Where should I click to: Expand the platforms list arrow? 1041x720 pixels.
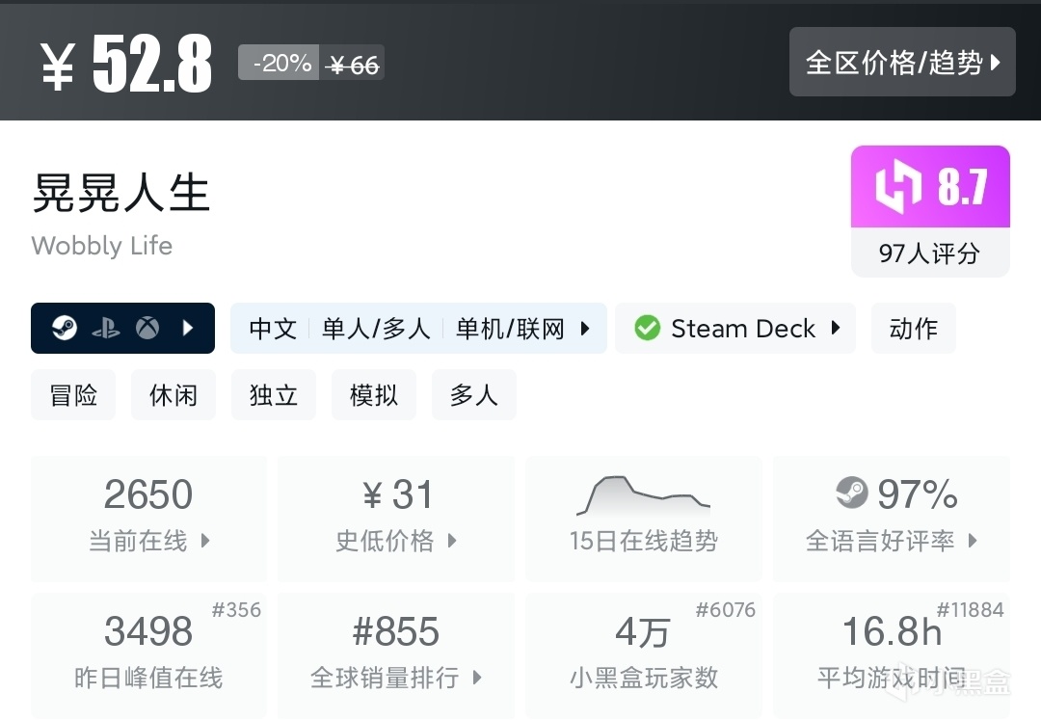[x=189, y=329]
